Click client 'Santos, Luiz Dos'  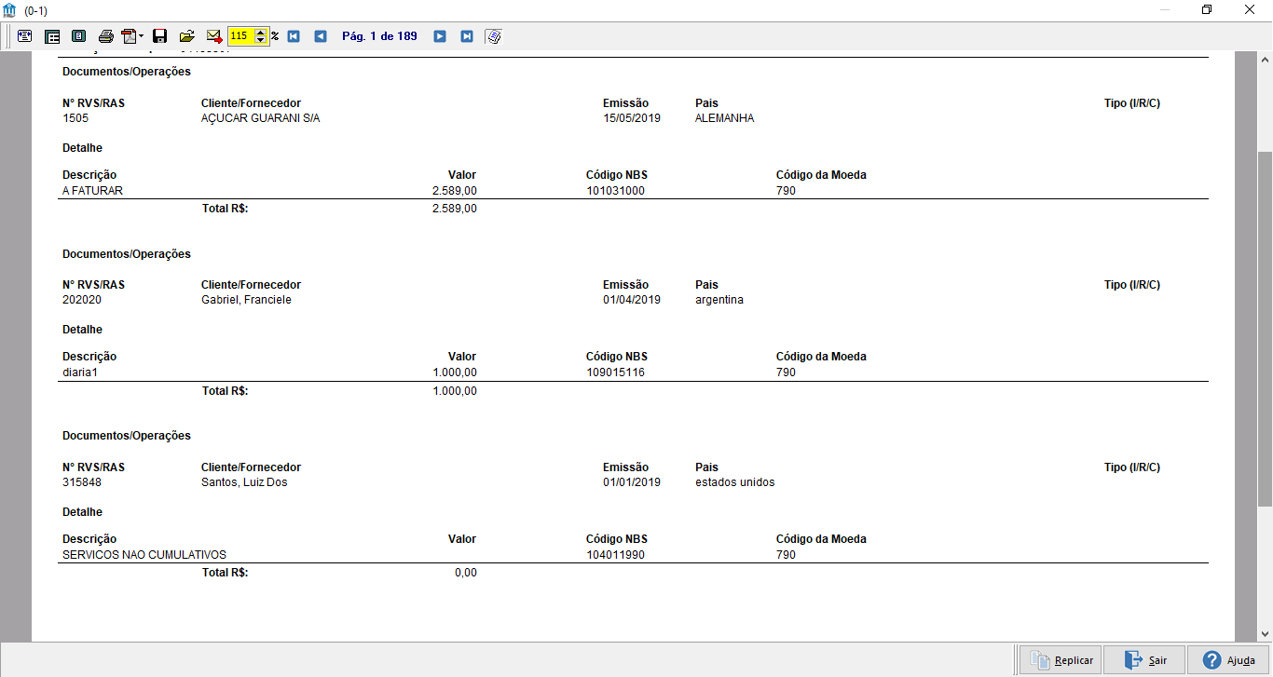(244, 482)
